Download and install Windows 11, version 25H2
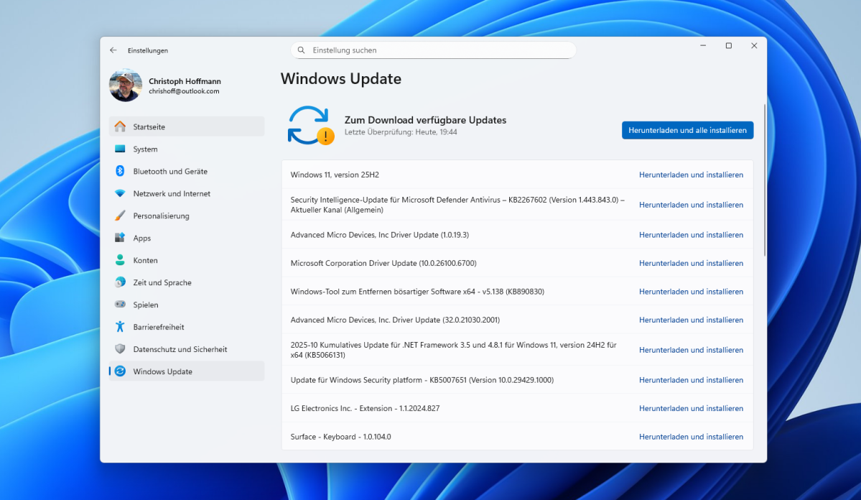The width and height of the screenshot is (861, 500). pos(691,175)
